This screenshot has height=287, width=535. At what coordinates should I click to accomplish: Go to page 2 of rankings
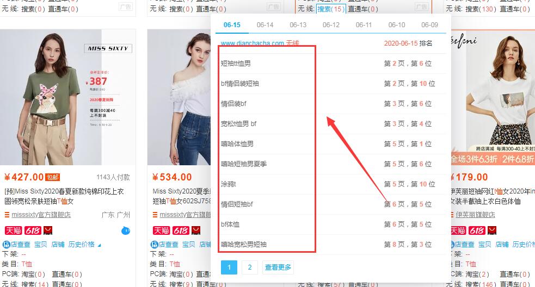click(250, 267)
